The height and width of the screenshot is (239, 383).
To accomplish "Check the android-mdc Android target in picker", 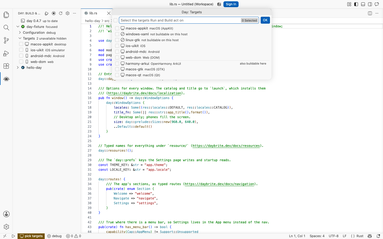I will [117, 52].
